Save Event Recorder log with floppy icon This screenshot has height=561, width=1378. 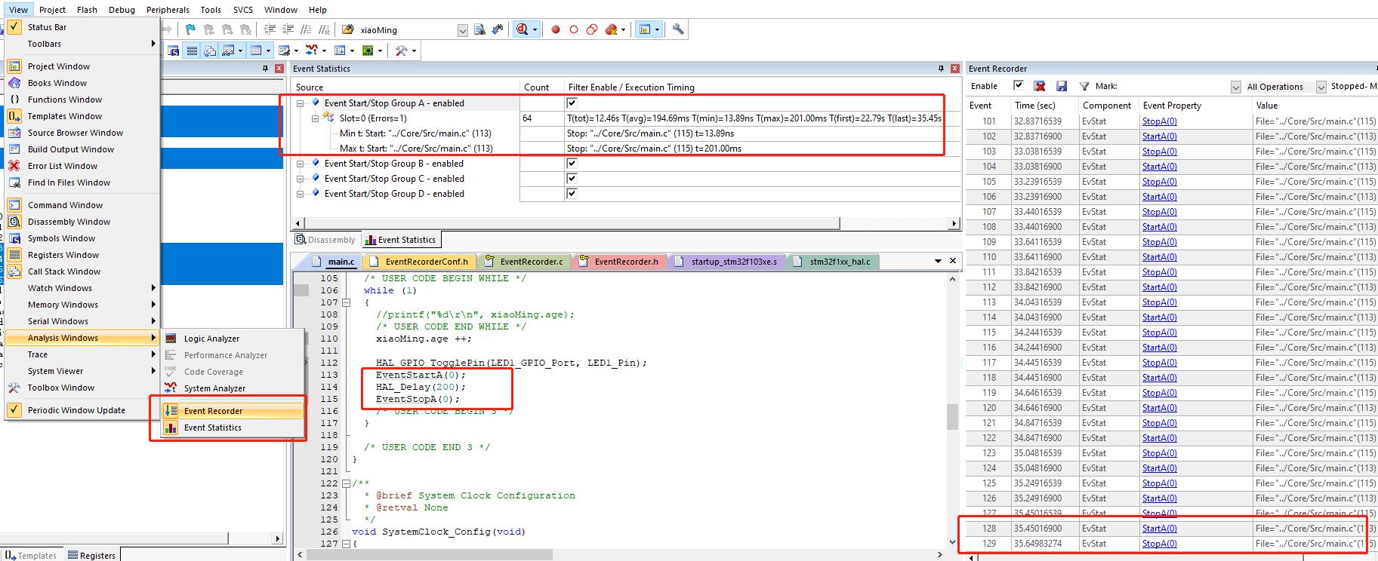click(x=1062, y=86)
